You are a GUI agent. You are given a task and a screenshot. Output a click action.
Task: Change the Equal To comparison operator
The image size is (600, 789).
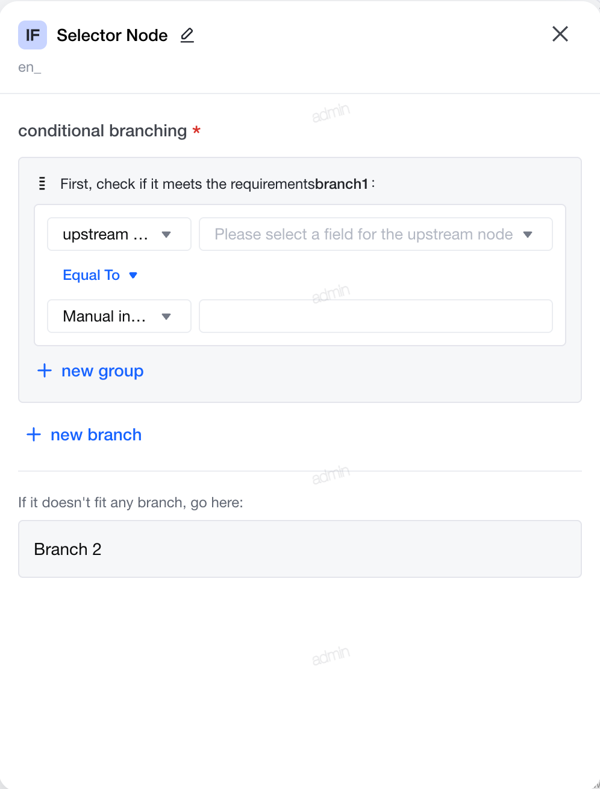click(x=100, y=275)
